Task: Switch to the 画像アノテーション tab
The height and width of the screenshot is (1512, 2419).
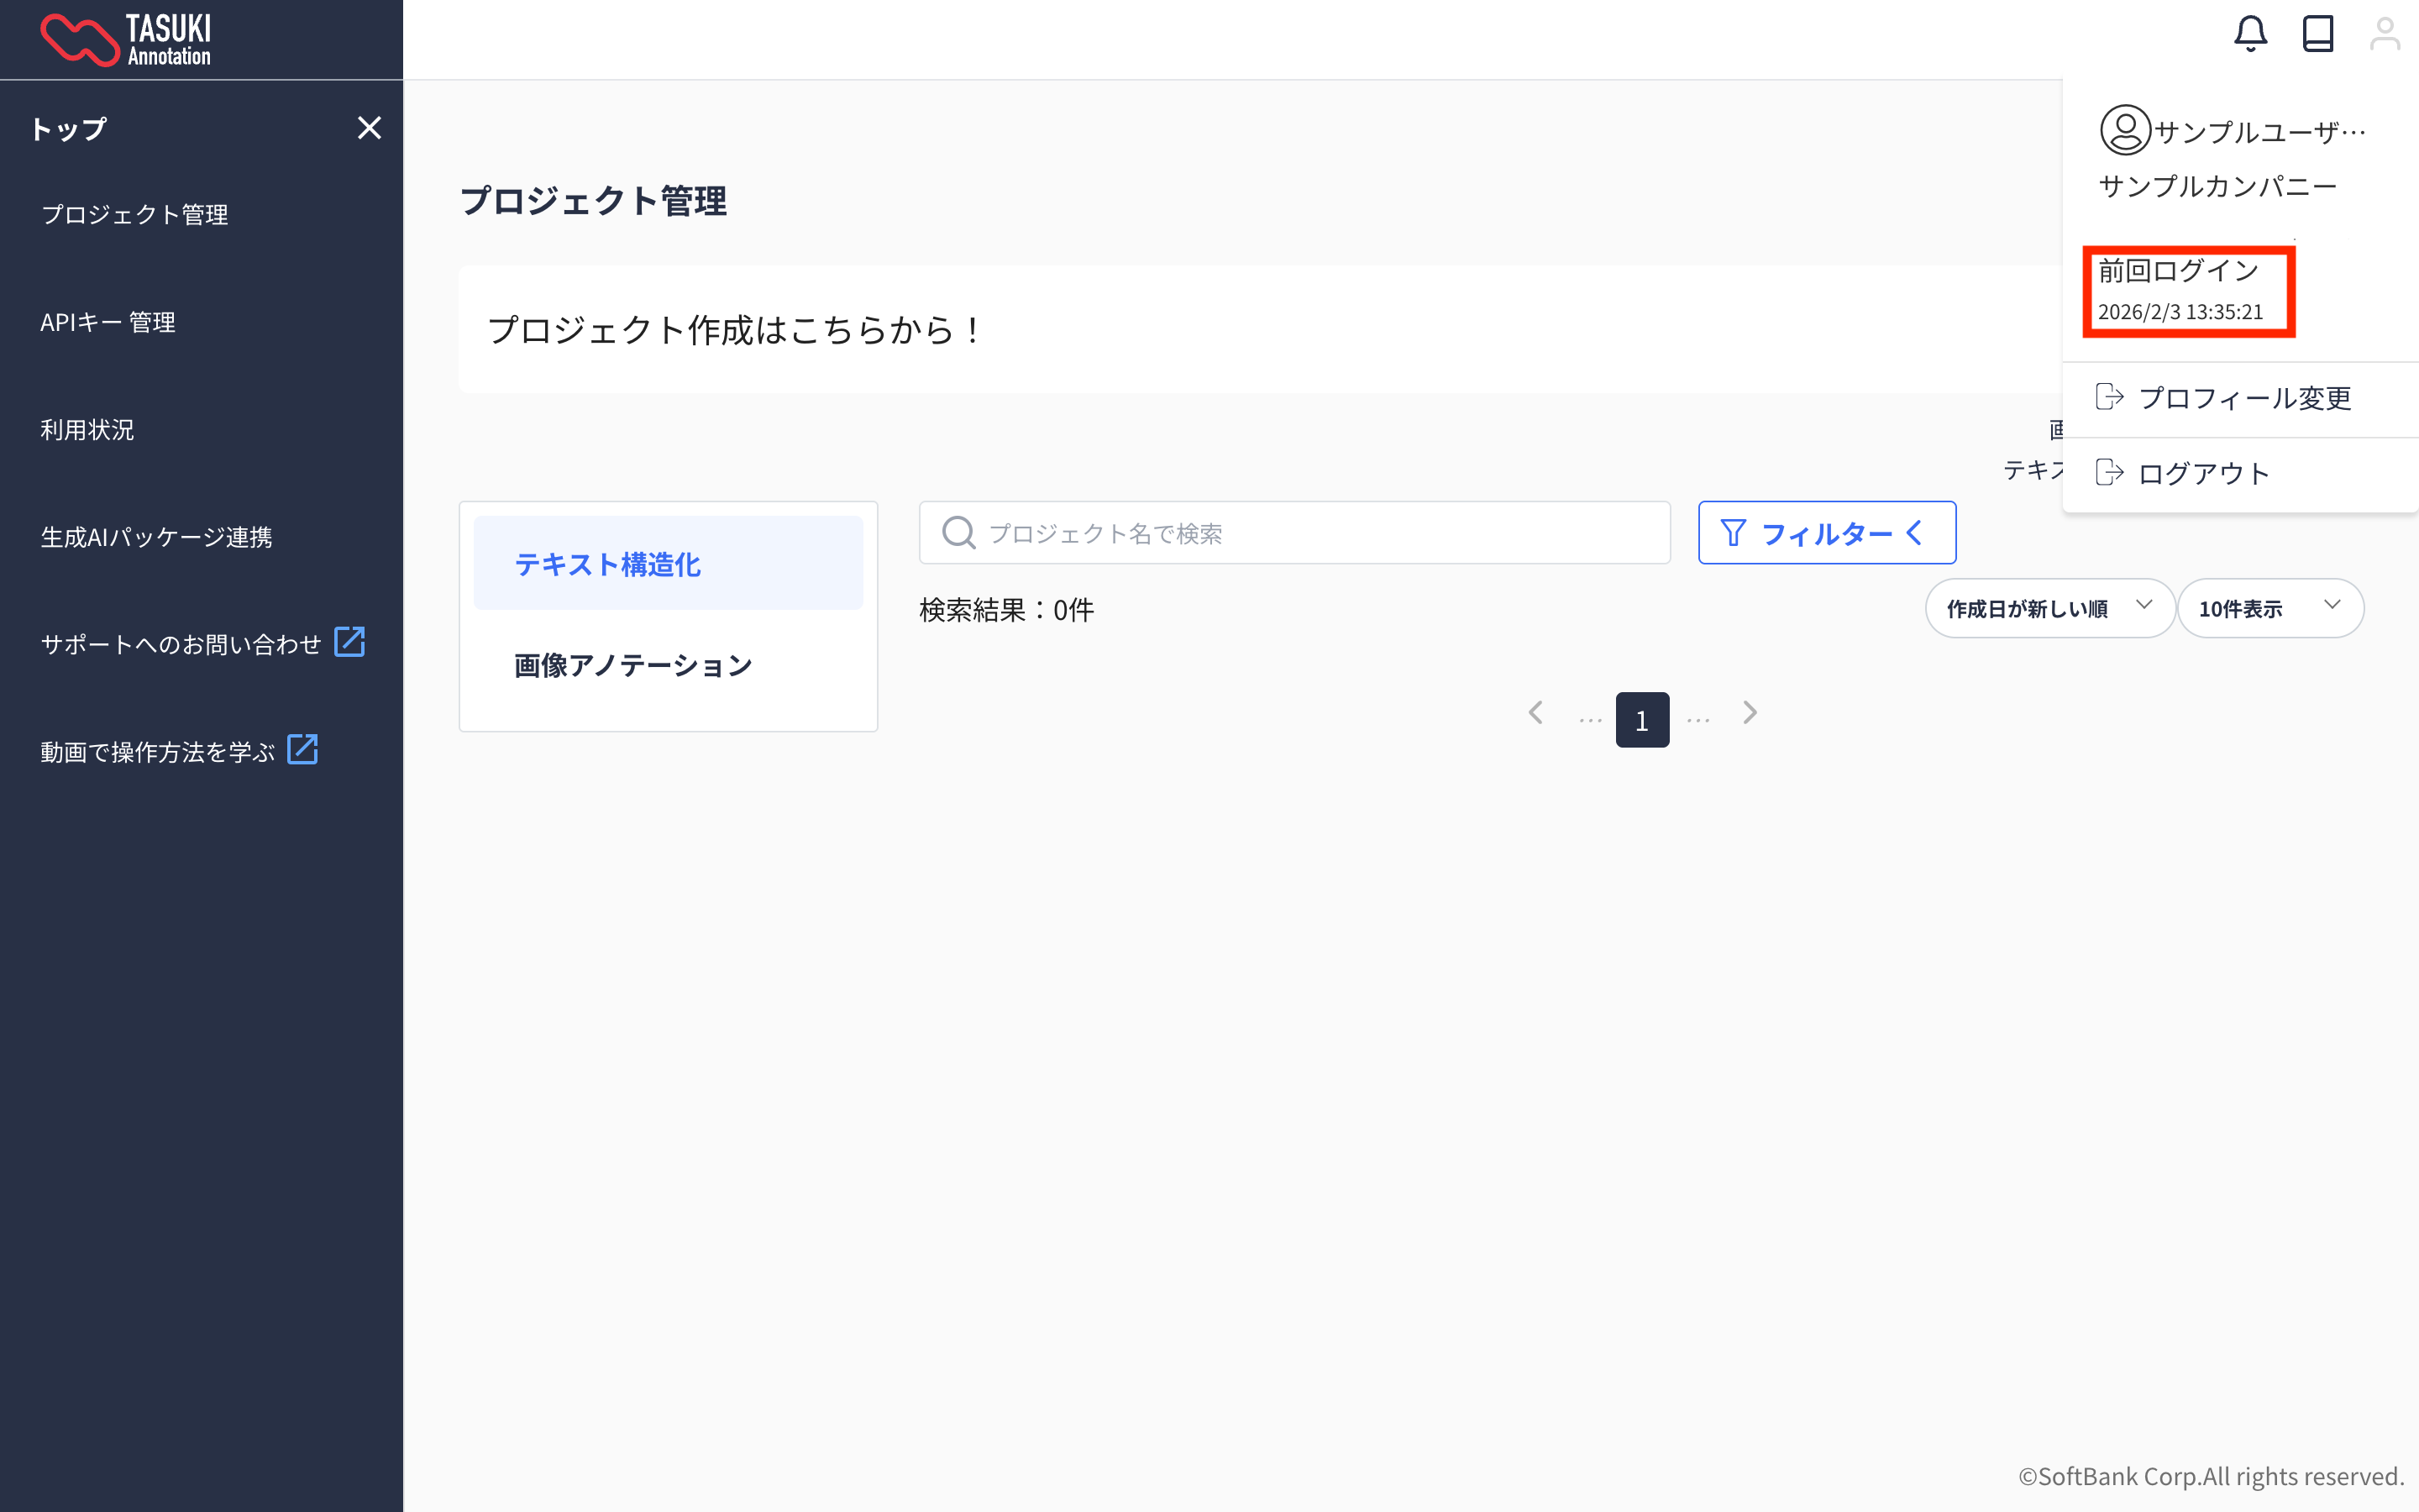Action: [x=631, y=664]
